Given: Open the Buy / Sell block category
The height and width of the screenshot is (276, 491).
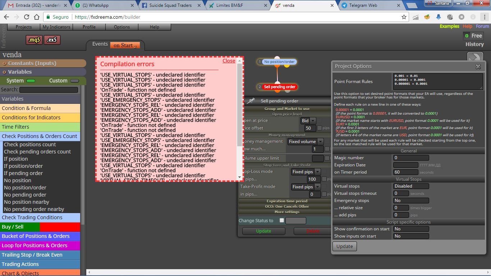Looking at the screenshot, I should tap(40, 227).
